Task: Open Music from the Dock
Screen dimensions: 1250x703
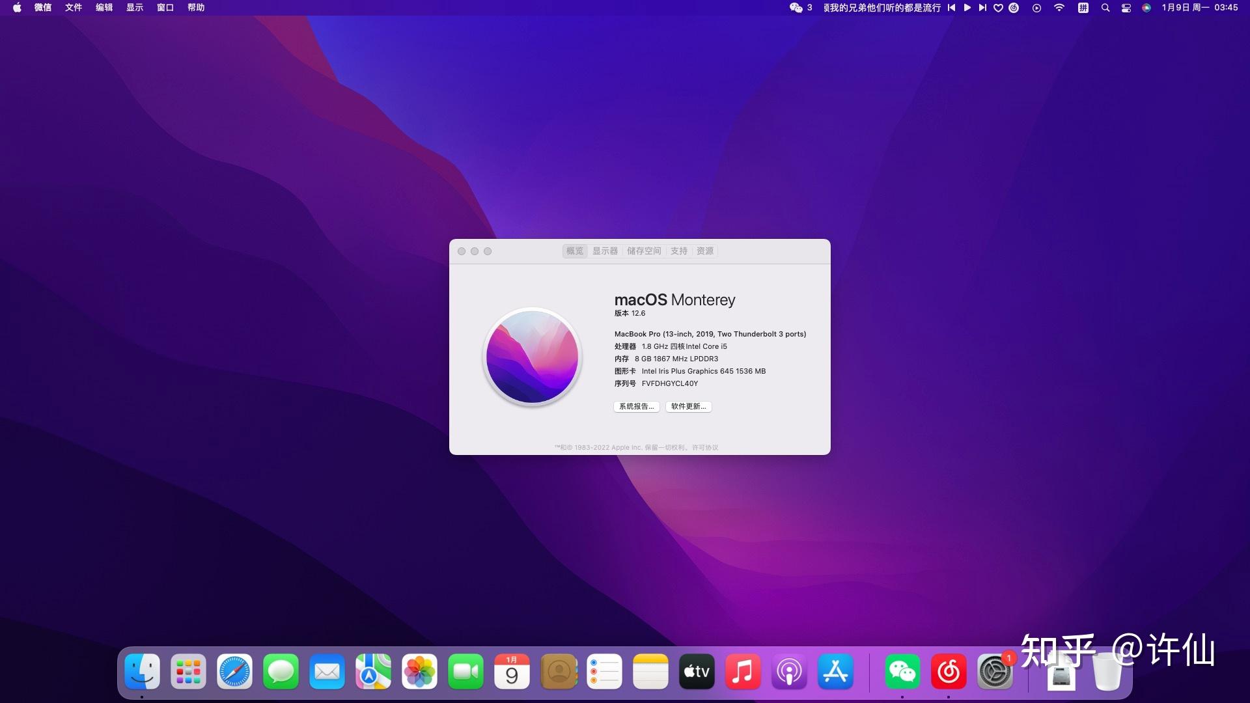Action: (743, 672)
